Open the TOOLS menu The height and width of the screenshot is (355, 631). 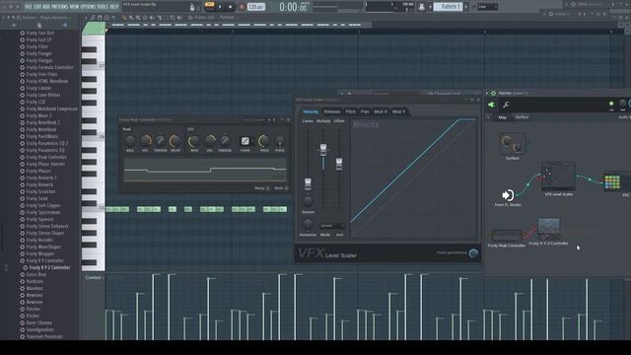[103, 7]
